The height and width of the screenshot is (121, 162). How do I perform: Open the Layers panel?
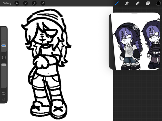pyautogui.click(x=148, y=3)
